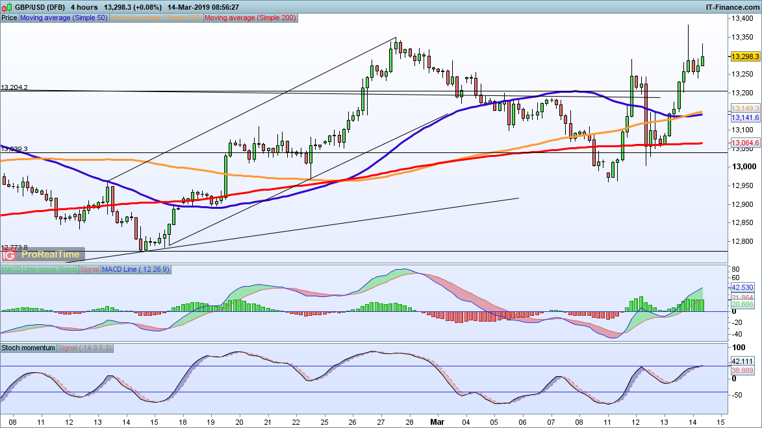Select the MACD Signal legend label

click(90, 269)
